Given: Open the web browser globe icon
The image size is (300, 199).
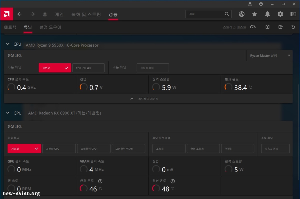Looking at the screenshot, I should tap(241, 14).
